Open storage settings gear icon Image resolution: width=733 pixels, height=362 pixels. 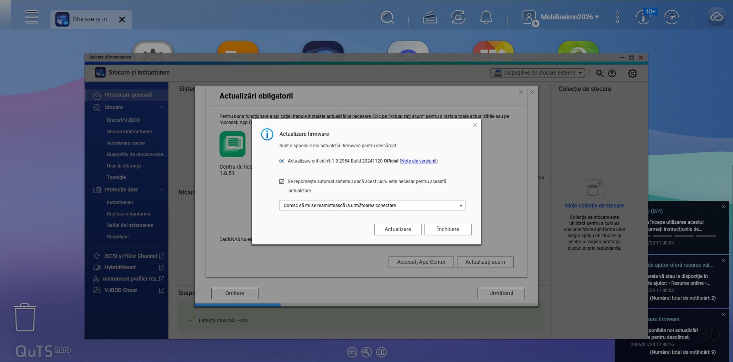click(632, 73)
